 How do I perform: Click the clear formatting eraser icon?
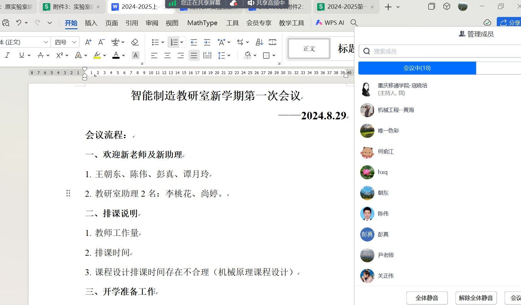point(135,42)
